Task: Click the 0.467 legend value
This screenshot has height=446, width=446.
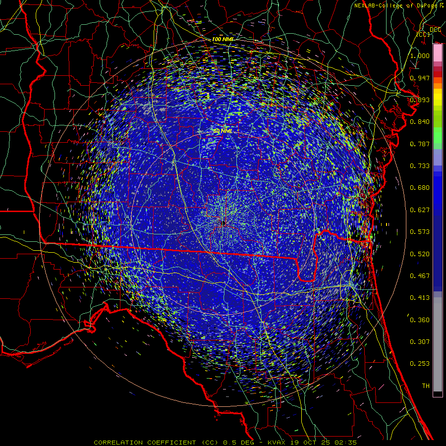Action: pyautogui.click(x=420, y=276)
